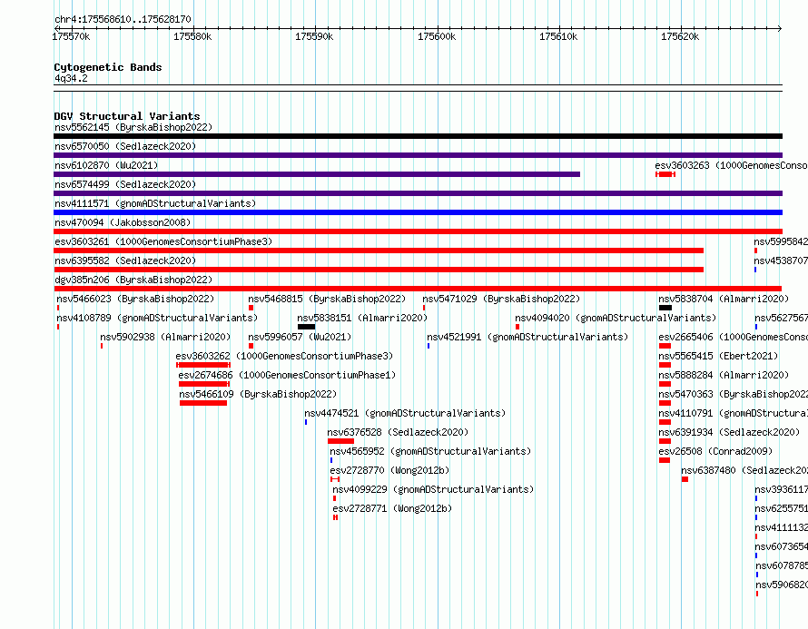Click the 175610k ruler tick label
Image resolution: width=808 pixels, height=629 pixels.
coord(558,36)
